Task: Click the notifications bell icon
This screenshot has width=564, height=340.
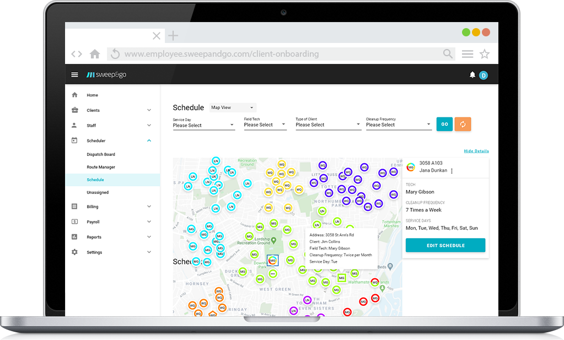Action: 472,75
